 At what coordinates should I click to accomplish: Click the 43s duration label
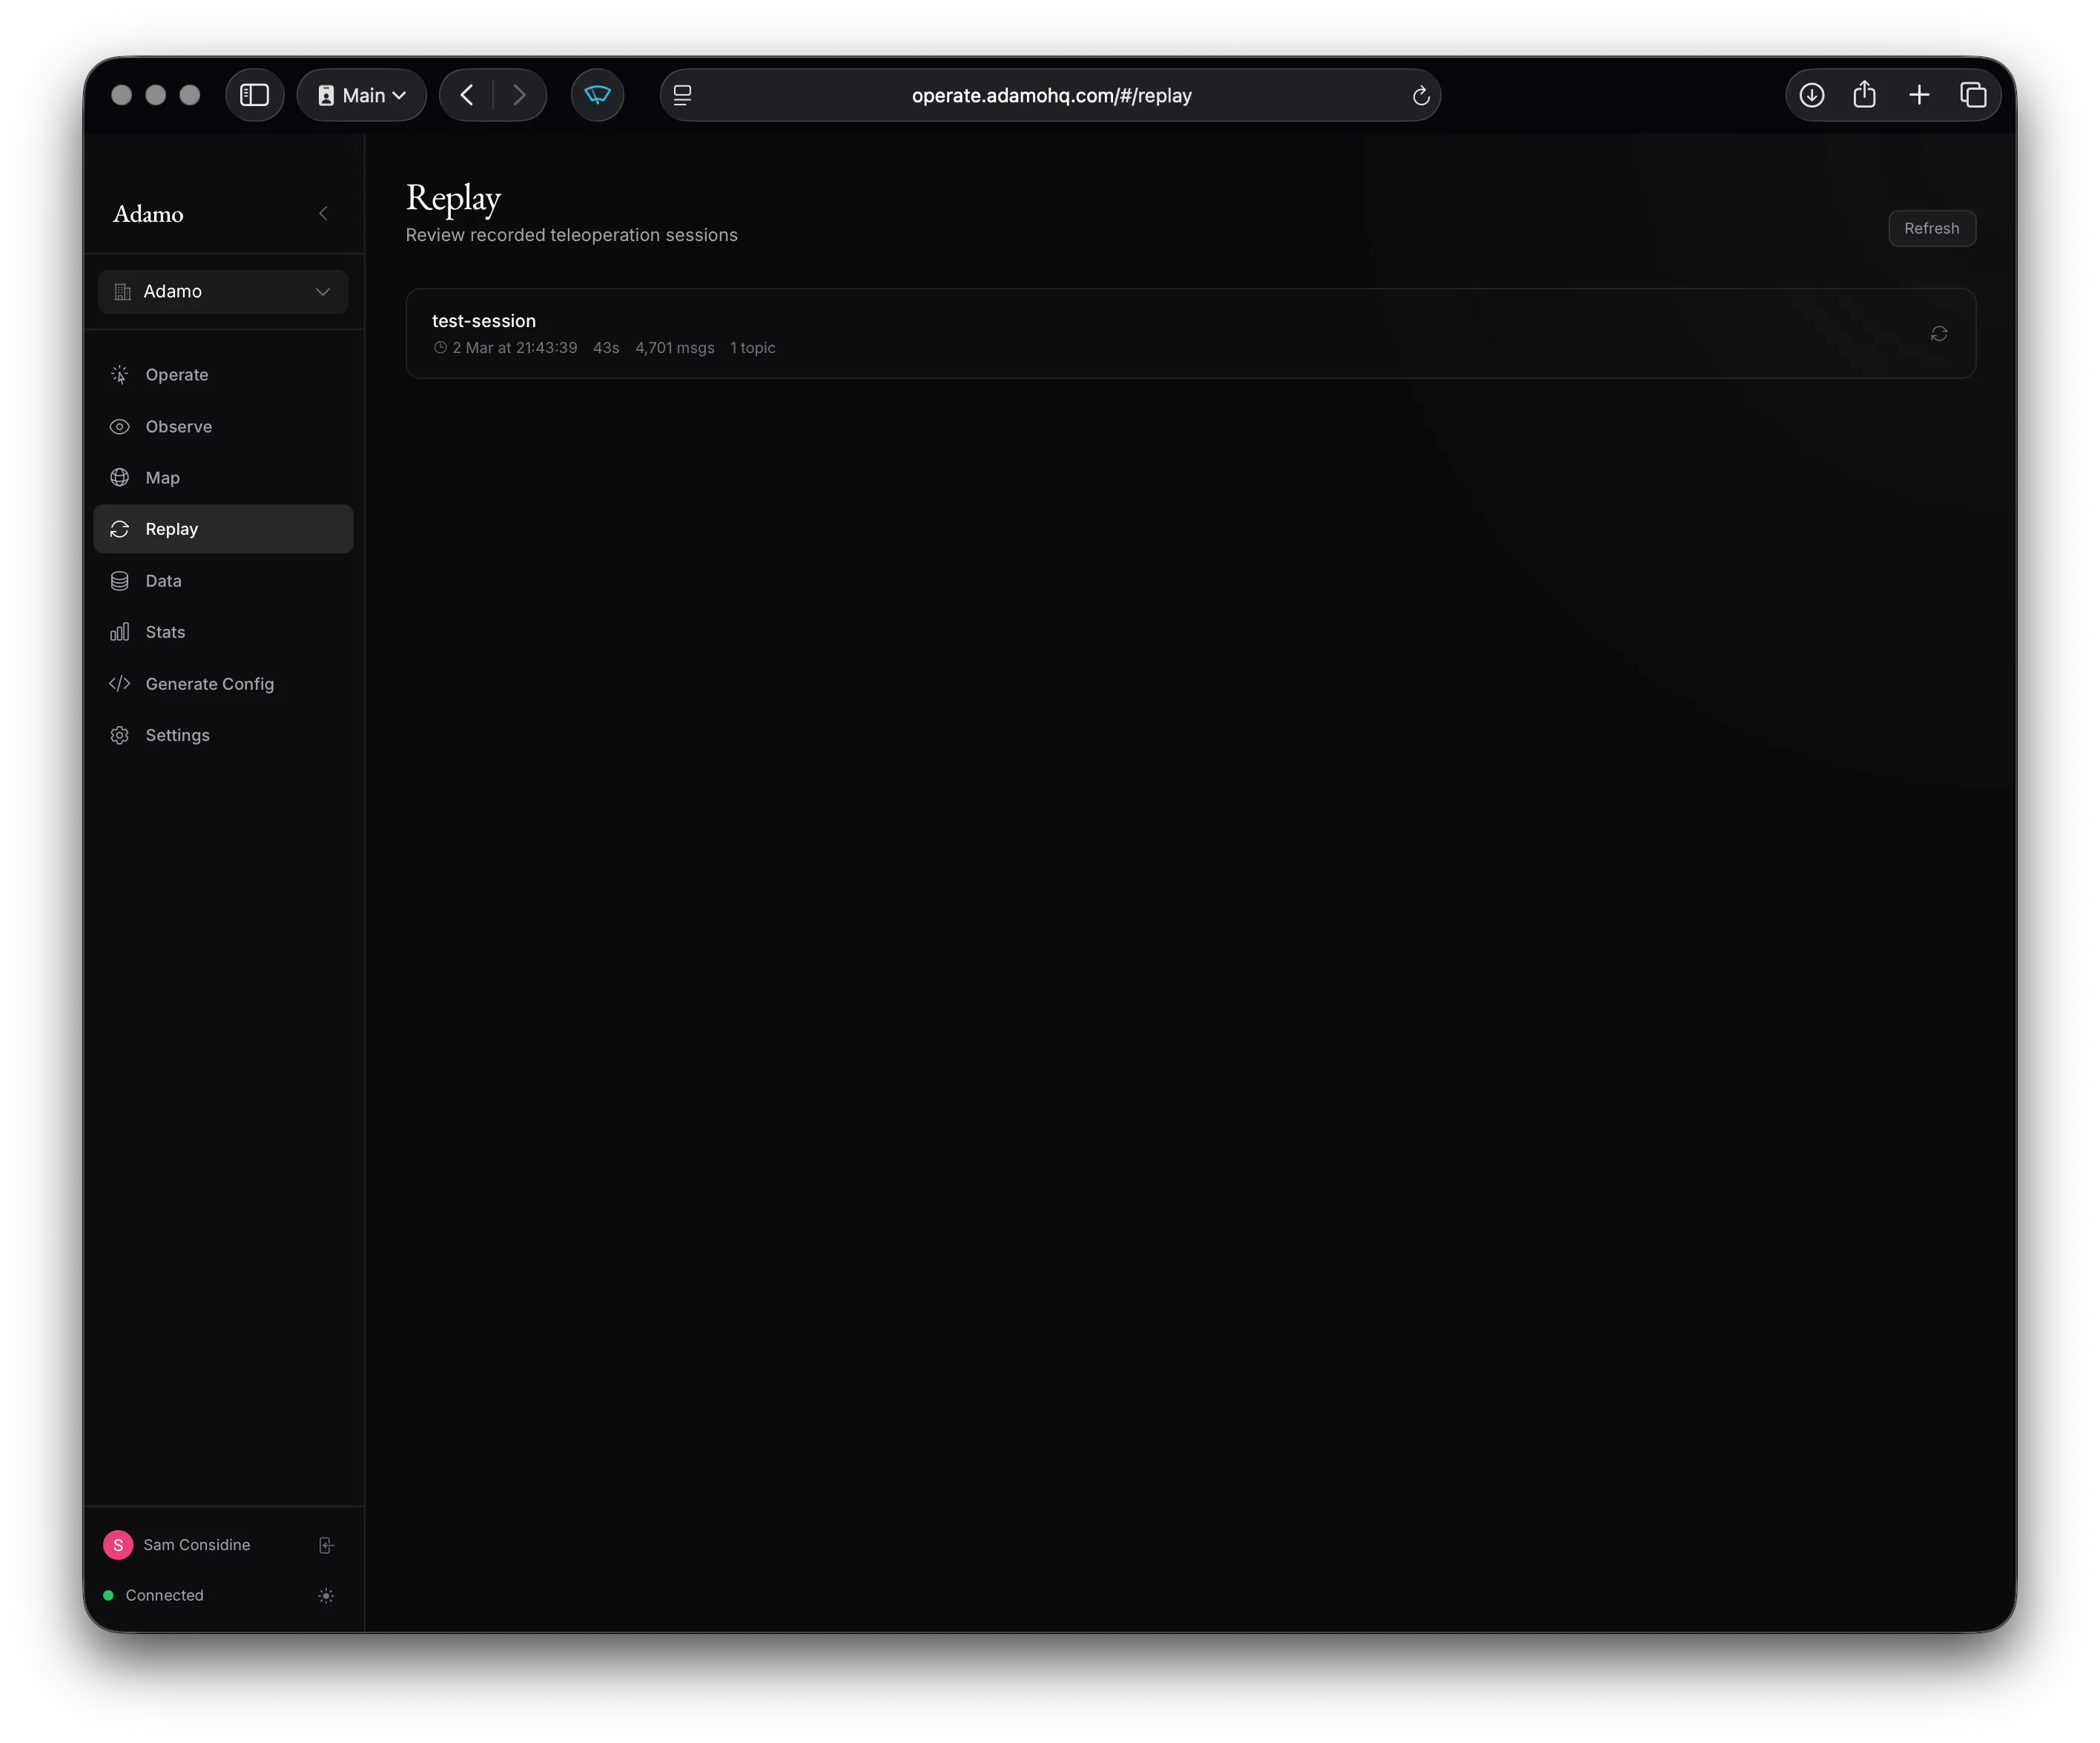pos(606,348)
